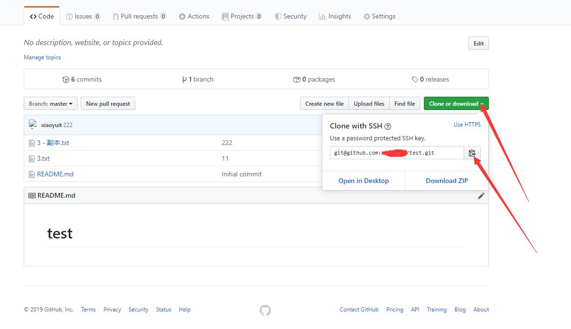This screenshot has height=329, width=571.
Task: Open the Initial commit message link
Action: coord(242,174)
